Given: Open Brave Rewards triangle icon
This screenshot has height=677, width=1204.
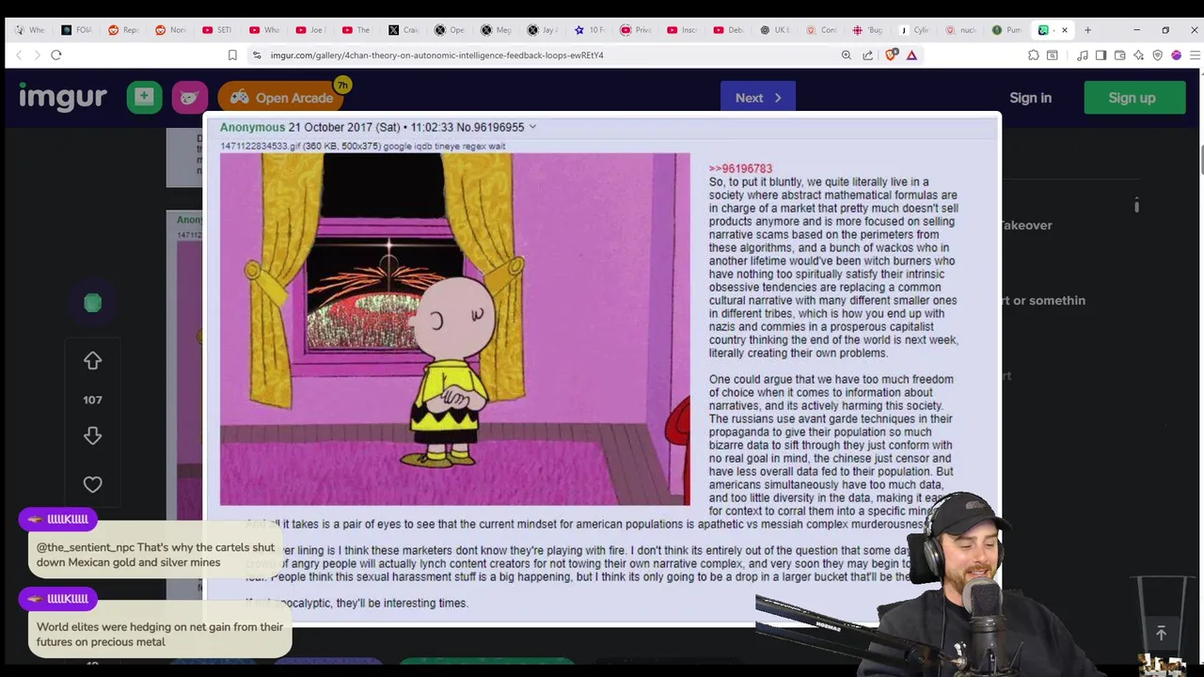Looking at the screenshot, I should 911,55.
